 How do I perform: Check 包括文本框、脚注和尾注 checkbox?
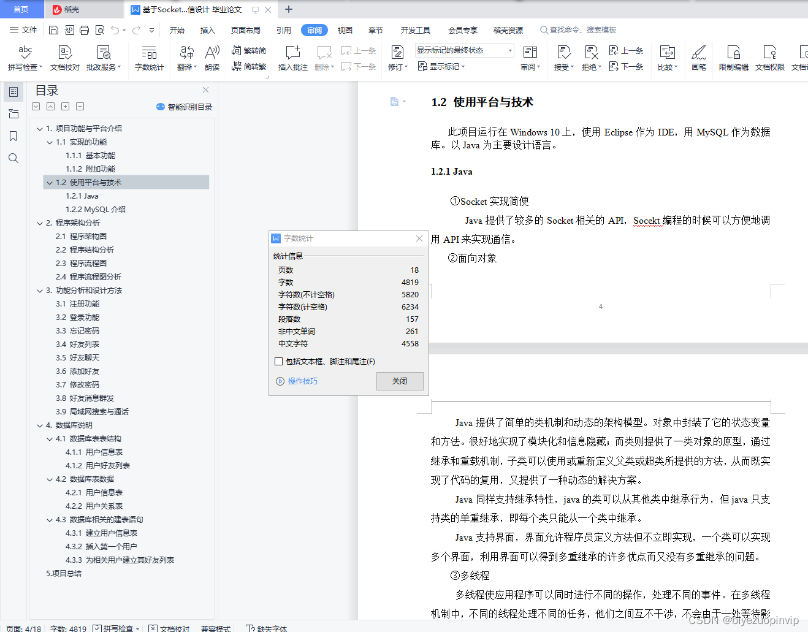(x=279, y=362)
